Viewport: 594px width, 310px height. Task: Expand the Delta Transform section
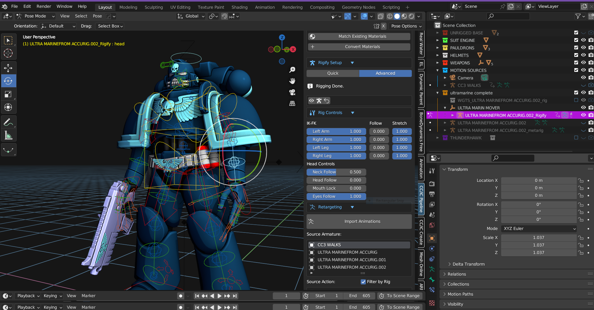click(468, 264)
